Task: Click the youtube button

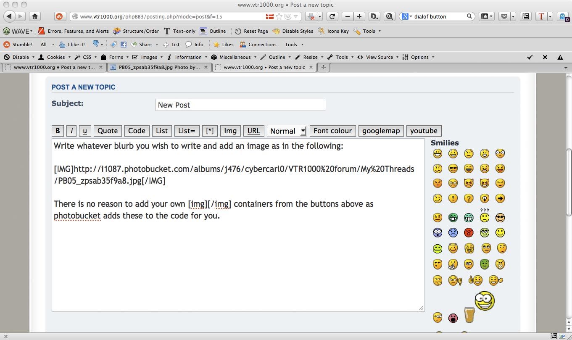Action: point(424,131)
